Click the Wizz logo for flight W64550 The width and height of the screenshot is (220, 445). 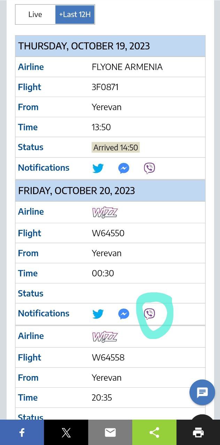[x=105, y=212]
